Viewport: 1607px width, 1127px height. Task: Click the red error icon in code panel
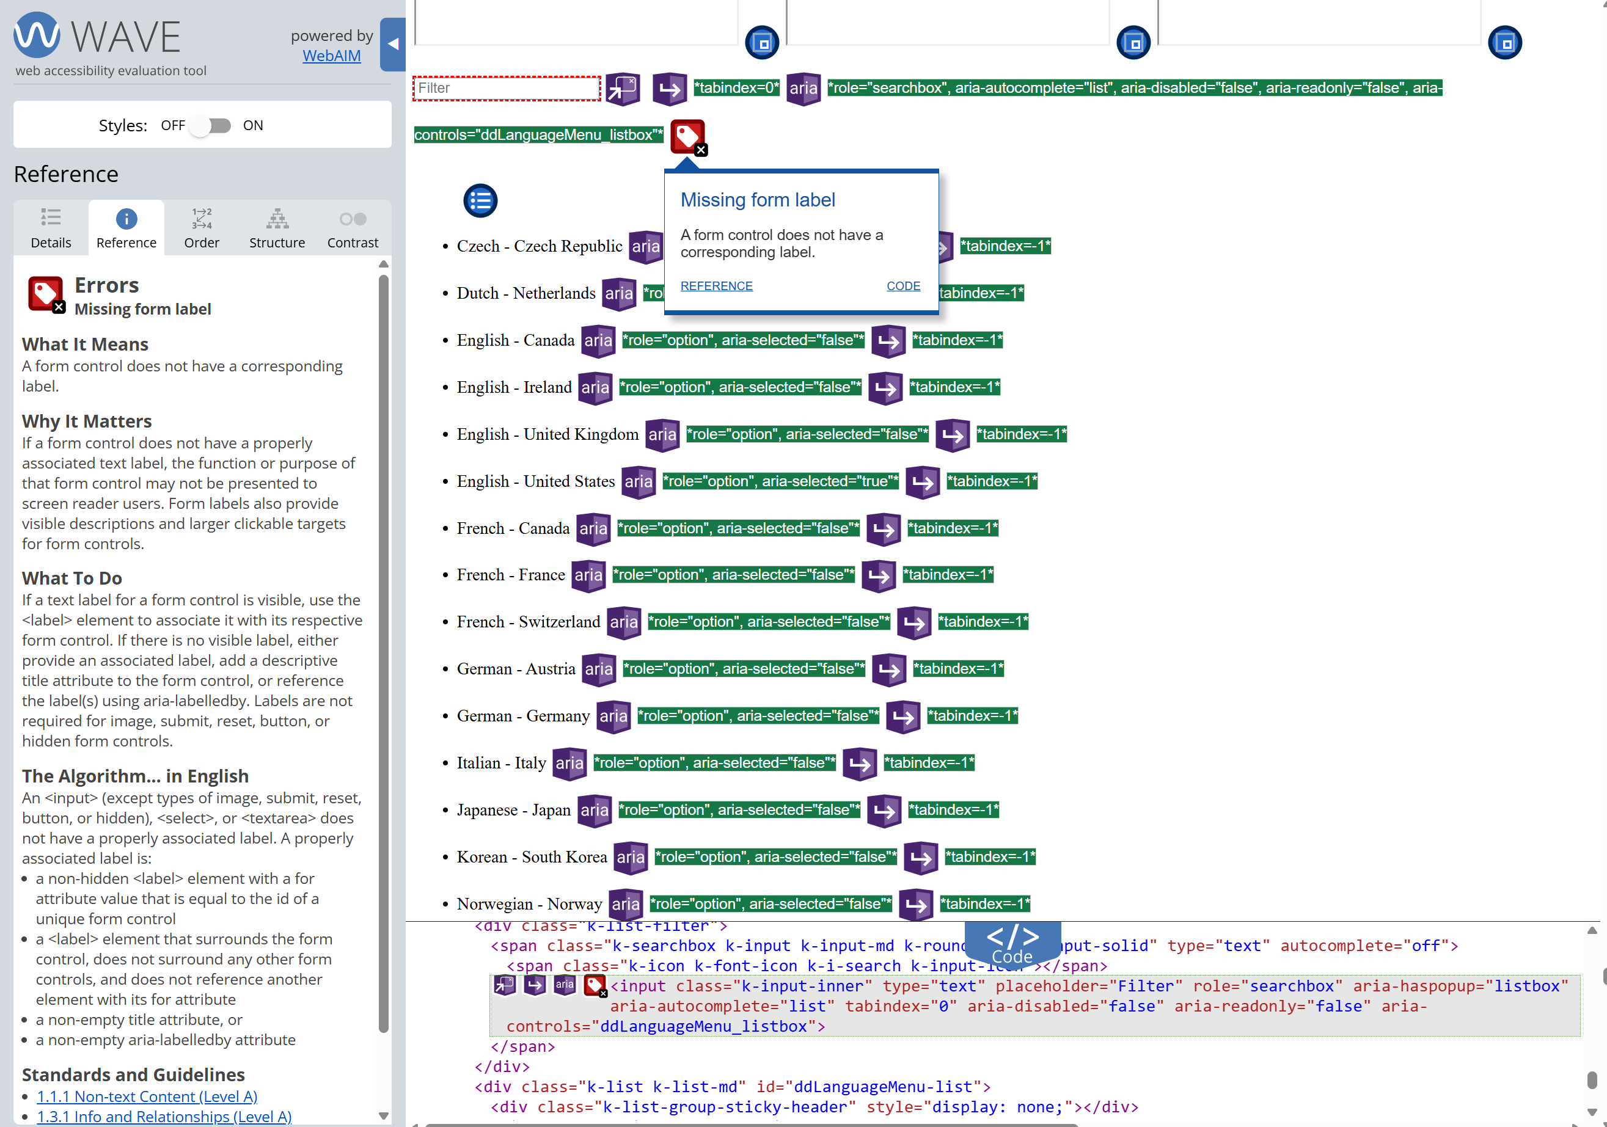coord(595,986)
